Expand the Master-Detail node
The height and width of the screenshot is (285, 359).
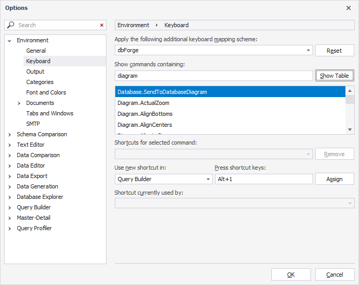click(x=9, y=218)
